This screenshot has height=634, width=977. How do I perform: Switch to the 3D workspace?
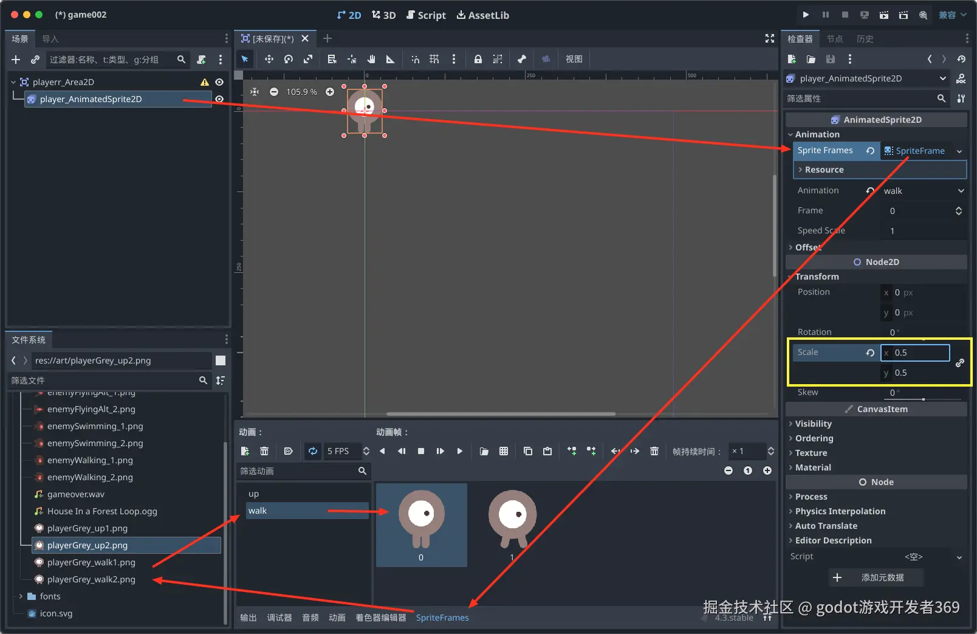click(x=384, y=15)
